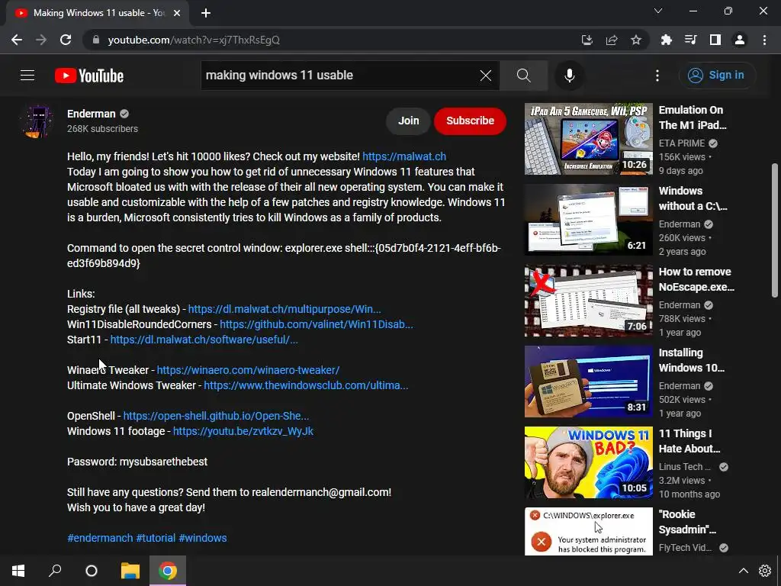
Task: Open media controls icon in Chrome toolbar
Action: (690, 40)
